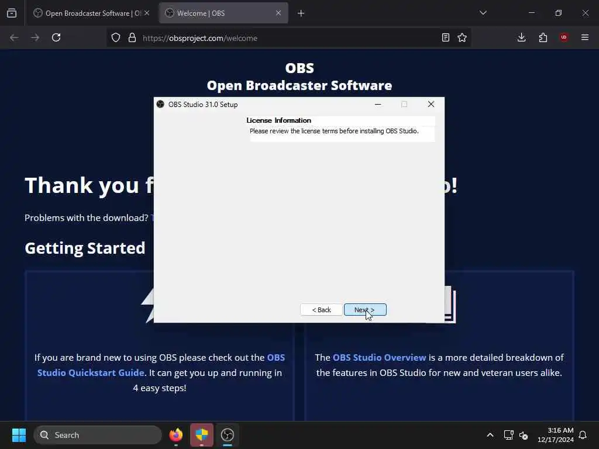
Task: Show hidden system tray icons
Action: tap(490, 435)
